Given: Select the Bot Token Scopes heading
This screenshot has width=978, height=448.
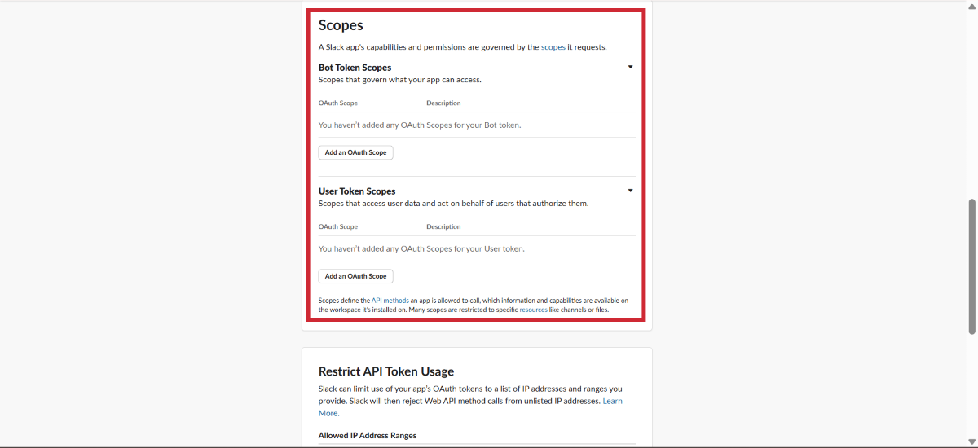Looking at the screenshot, I should click(355, 68).
